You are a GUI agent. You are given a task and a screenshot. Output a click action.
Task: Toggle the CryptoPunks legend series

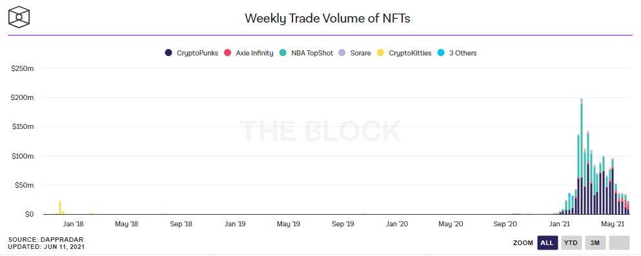(191, 53)
